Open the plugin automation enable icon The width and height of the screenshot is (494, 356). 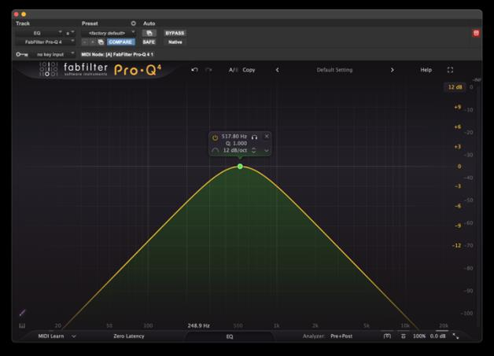coord(149,33)
